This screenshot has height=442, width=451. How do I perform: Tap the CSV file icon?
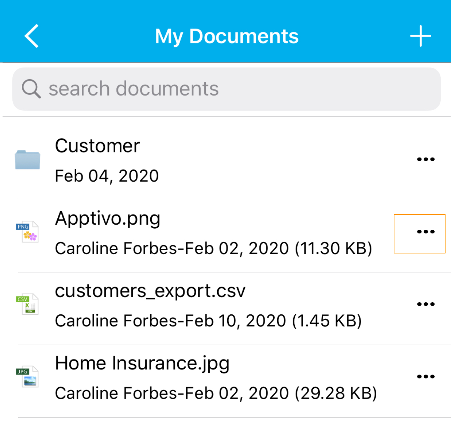pos(27,304)
